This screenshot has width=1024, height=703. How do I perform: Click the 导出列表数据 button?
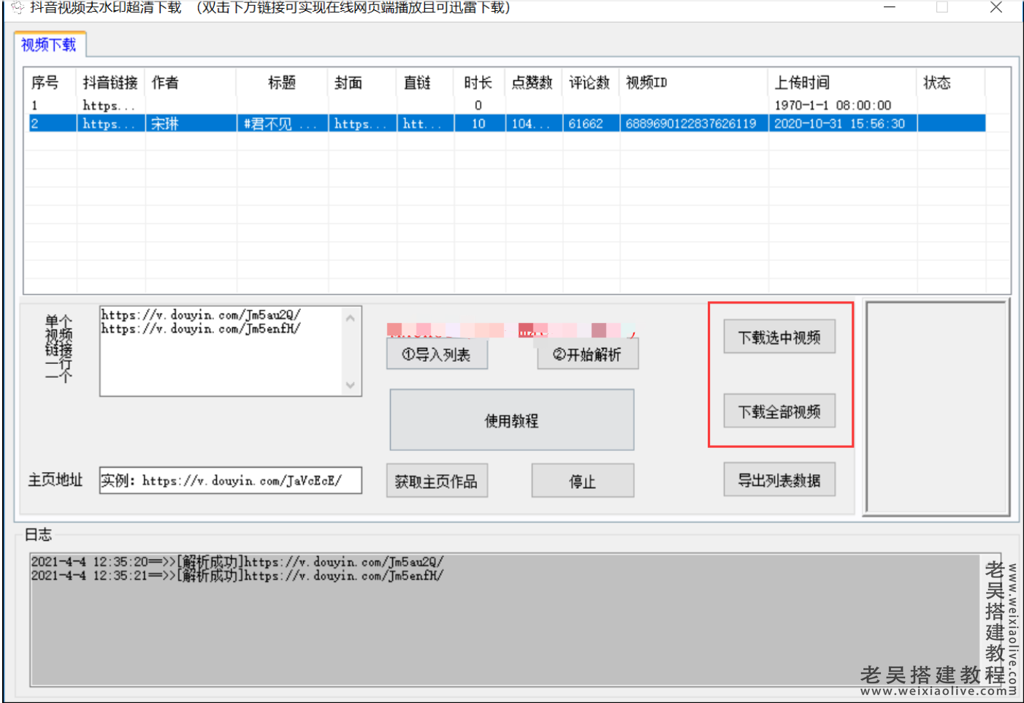pos(779,480)
